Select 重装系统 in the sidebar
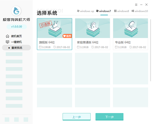Screen dimensions: 152x124 pyautogui.click(x=16, y=48)
